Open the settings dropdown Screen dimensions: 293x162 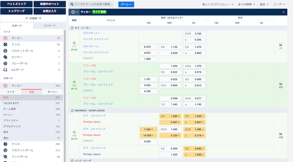[264, 4]
